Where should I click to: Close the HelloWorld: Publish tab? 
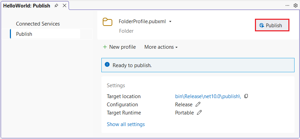64,6
